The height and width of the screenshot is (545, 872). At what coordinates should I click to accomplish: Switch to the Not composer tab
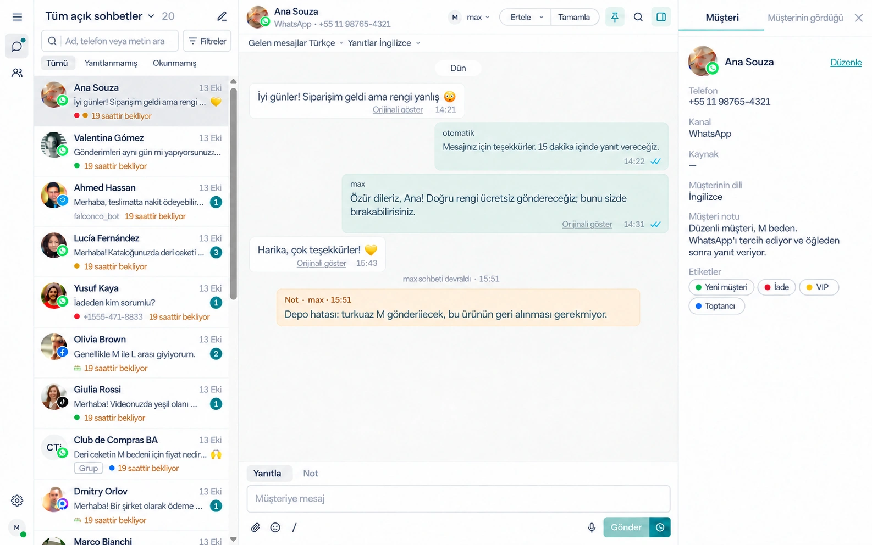311,474
